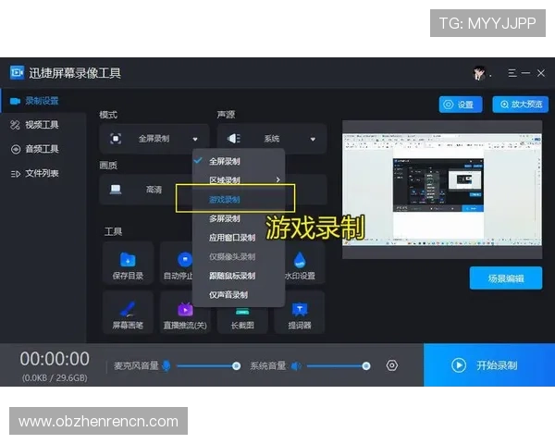Choose 游戏录制 from the mode menu
Image resolution: width=555 pixels, height=444 pixels.
coord(239,200)
